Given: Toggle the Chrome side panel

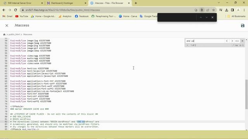Looking at the screenshot, I should pos(232,10).
